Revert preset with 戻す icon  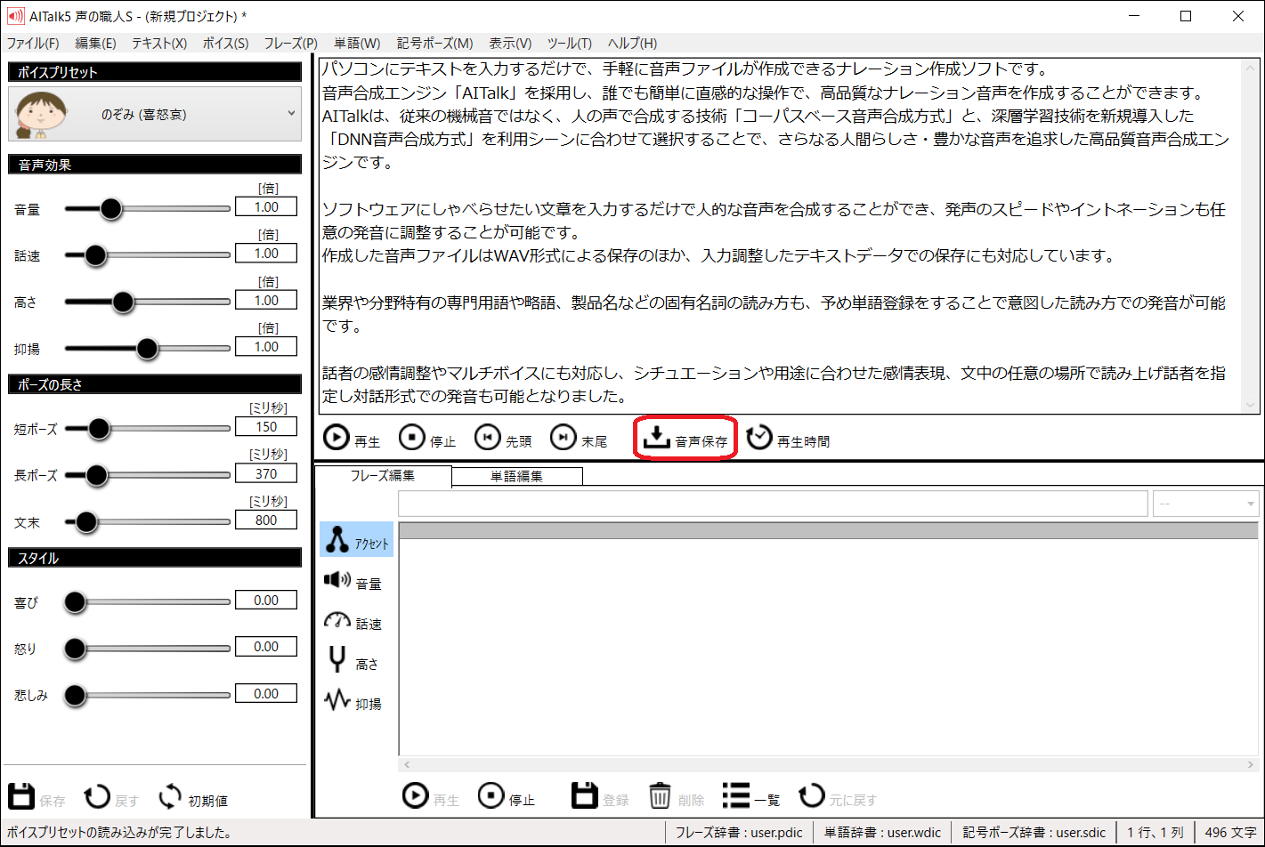[x=111, y=796]
